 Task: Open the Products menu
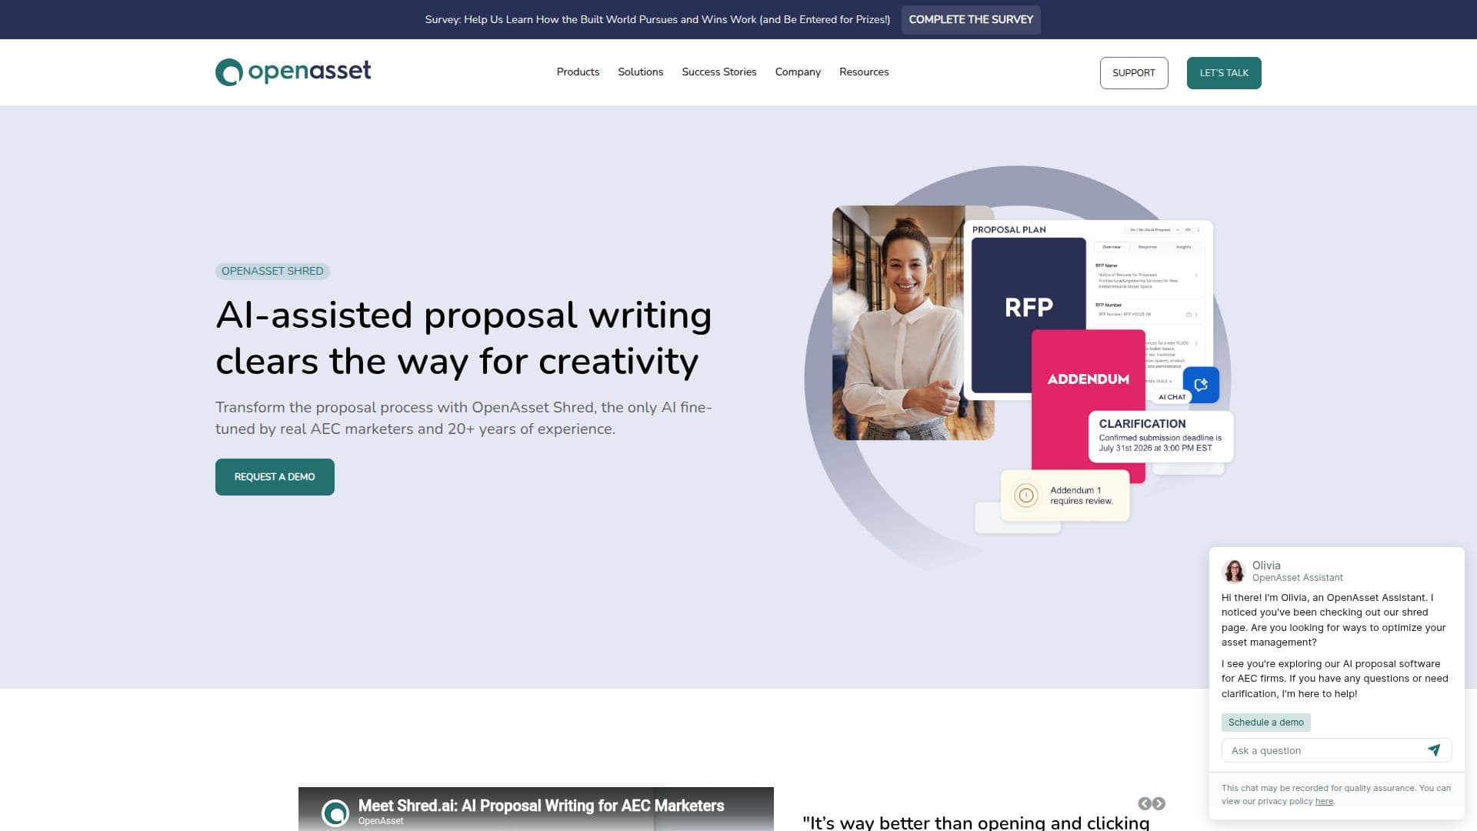point(578,72)
